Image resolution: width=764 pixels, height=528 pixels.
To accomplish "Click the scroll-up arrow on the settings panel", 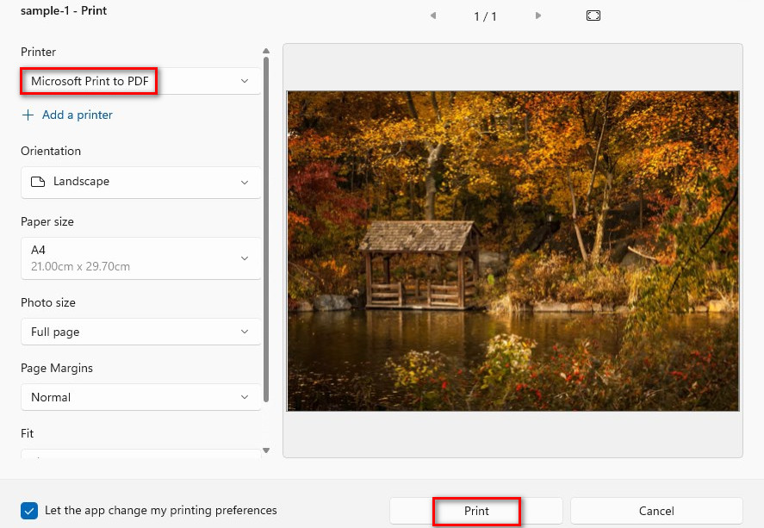I will [x=266, y=50].
